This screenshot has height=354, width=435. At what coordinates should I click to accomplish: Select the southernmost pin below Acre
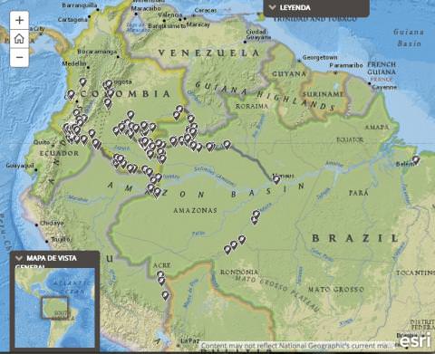point(165,295)
